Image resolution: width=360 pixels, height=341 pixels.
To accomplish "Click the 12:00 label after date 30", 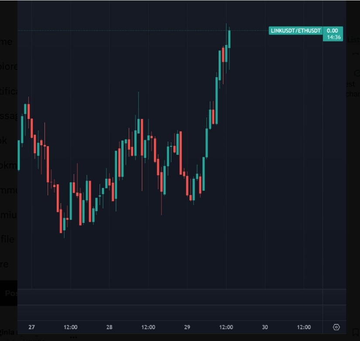I will click(304, 327).
